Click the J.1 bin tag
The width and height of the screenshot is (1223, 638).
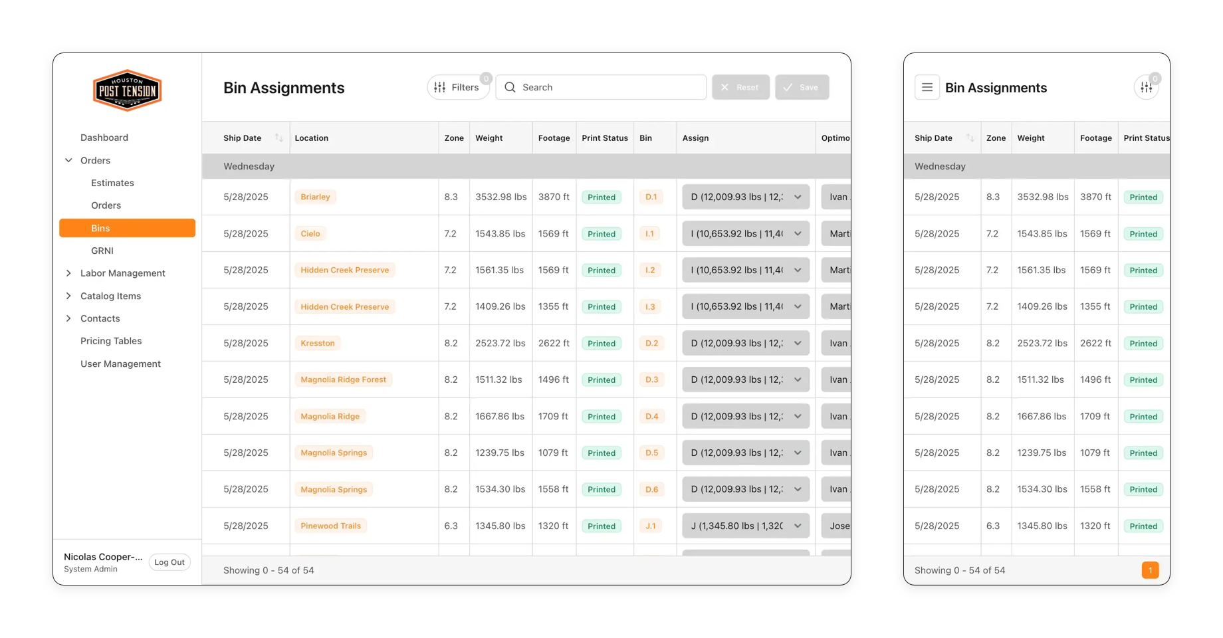pos(650,526)
